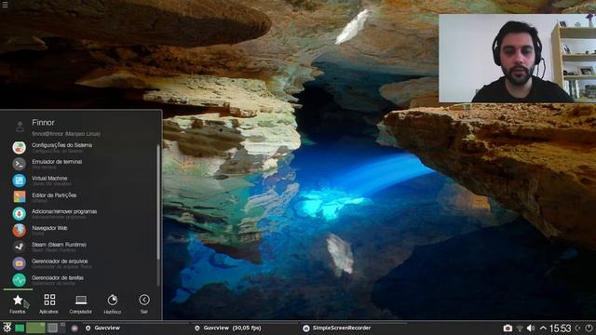Viewport: 596px width, 335px height.
Task: Open Editor de Partições icon
Action: point(19,196)
